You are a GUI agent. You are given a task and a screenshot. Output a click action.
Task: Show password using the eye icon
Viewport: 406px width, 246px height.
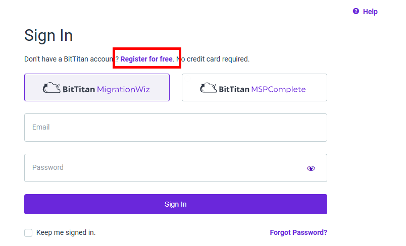(x=311, y=168)
